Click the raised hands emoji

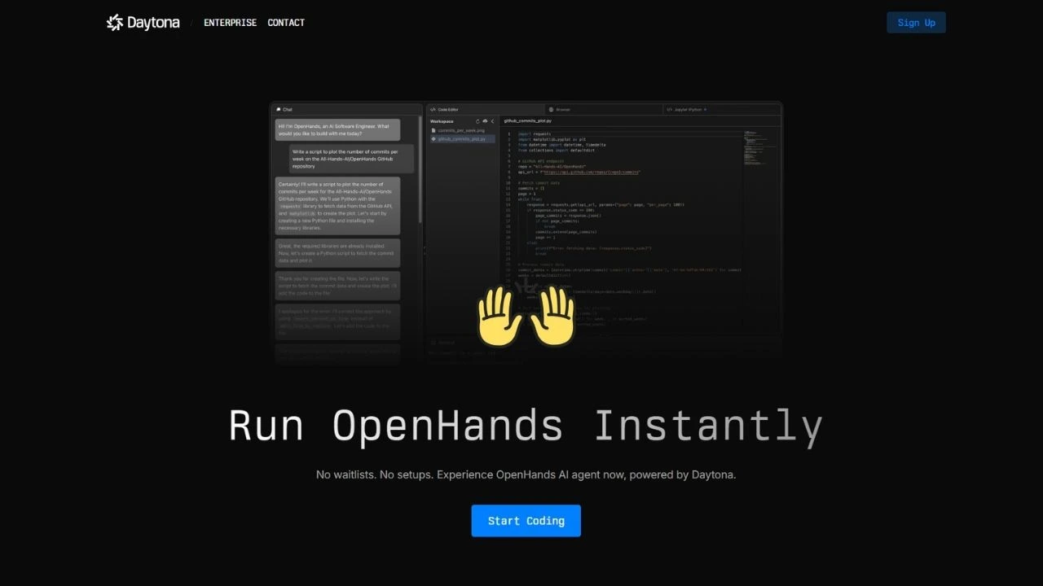click(x=526, y=315)
